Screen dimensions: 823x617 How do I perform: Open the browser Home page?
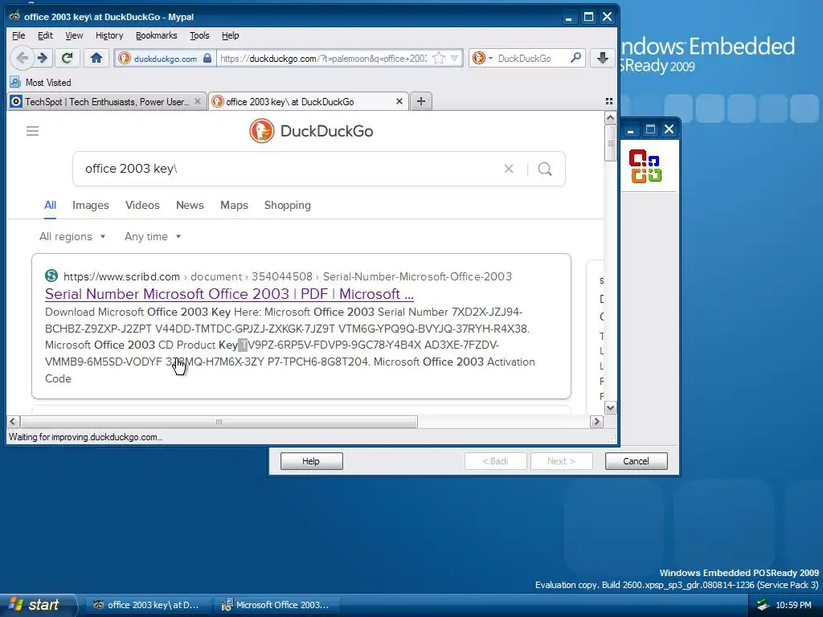(x=96, y=58)
